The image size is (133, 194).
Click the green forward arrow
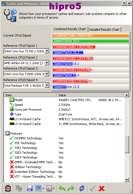[71, 188]
